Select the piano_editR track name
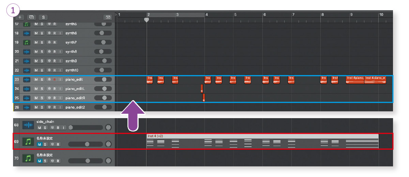 (75, 98)
